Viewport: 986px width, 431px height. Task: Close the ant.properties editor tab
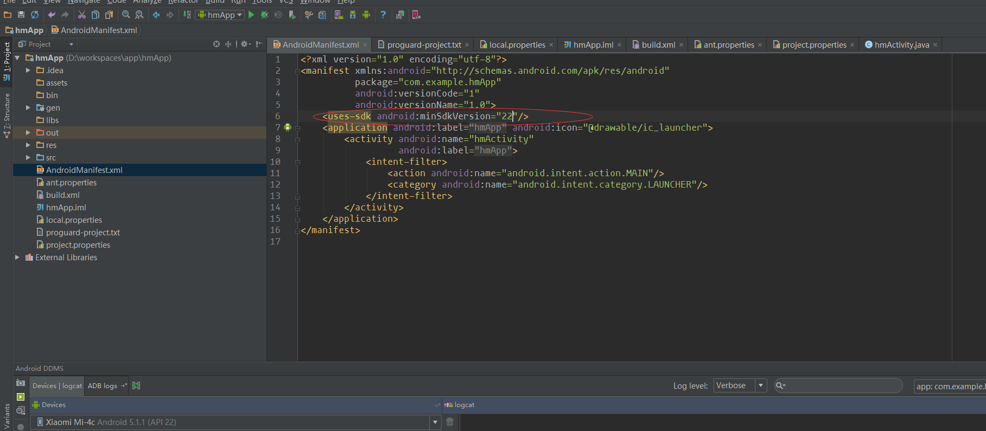[x=760, y=45]
